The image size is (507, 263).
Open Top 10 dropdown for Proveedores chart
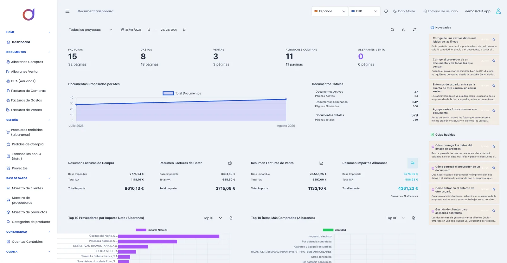tap(213, 218)
